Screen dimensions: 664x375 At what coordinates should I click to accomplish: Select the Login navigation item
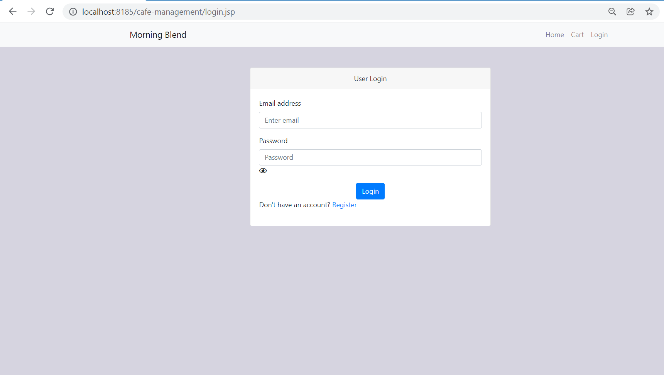(599, 34)
